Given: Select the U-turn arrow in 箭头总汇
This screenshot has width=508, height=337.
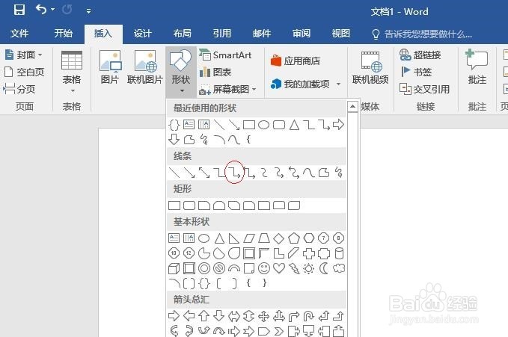Looking at the screenshot, I should click(308, 316).
